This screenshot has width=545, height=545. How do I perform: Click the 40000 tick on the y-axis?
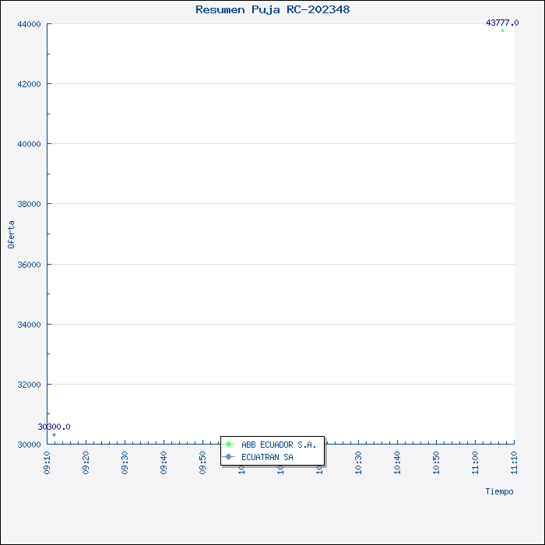tap(28, 144)
